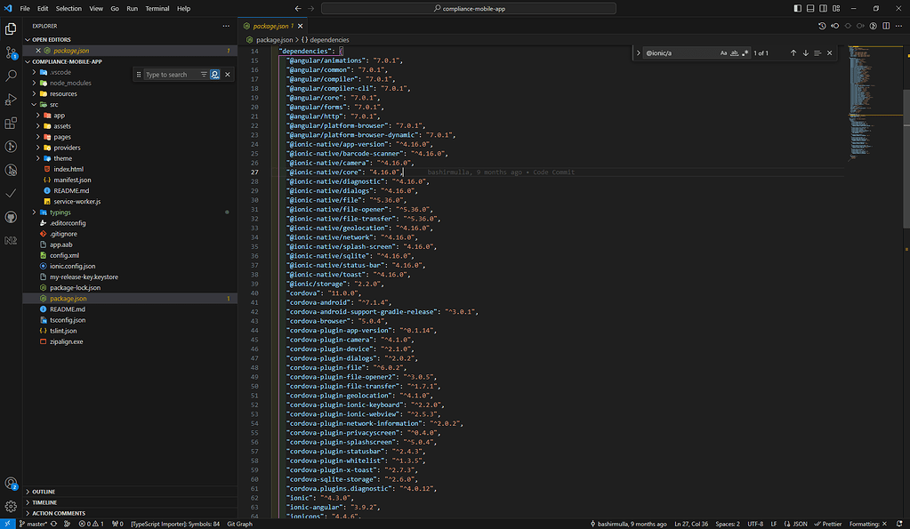Expand the replace field chevron in find widget
This screenshot has height=529, width=910.
tap(638, 53)
